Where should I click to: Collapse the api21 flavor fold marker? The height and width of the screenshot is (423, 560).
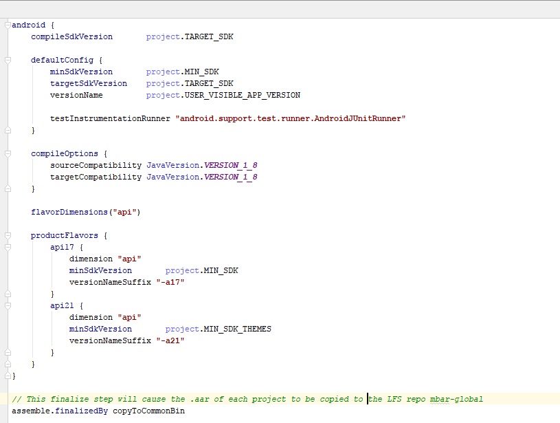[8, 305]
